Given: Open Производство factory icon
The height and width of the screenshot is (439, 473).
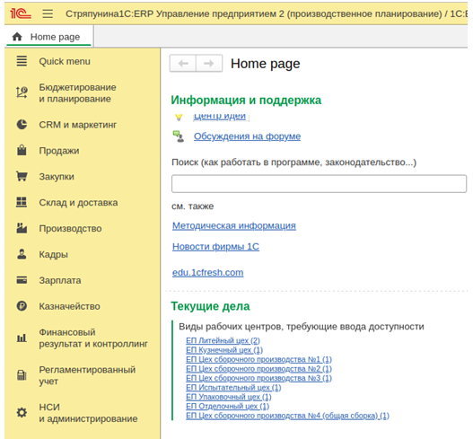Looking at the screenshot, I should point(22,228).
